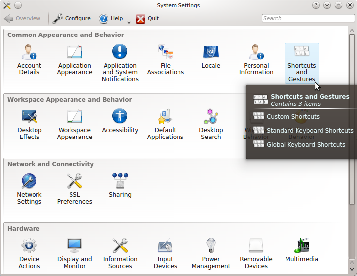
Task: Open File Associations settings
Action: (x=165, y=52)
